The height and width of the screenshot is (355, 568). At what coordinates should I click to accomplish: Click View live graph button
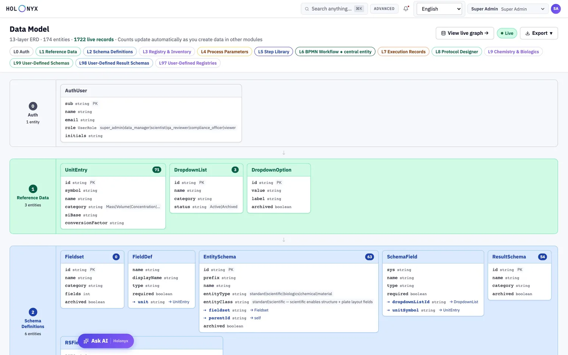465,33
